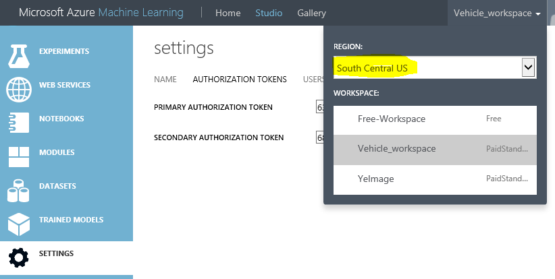This screenshot has height=279, width=555.
Task: Click PRIMARY AUTHORIZATION TOKEN label
Action: point(213,107)
